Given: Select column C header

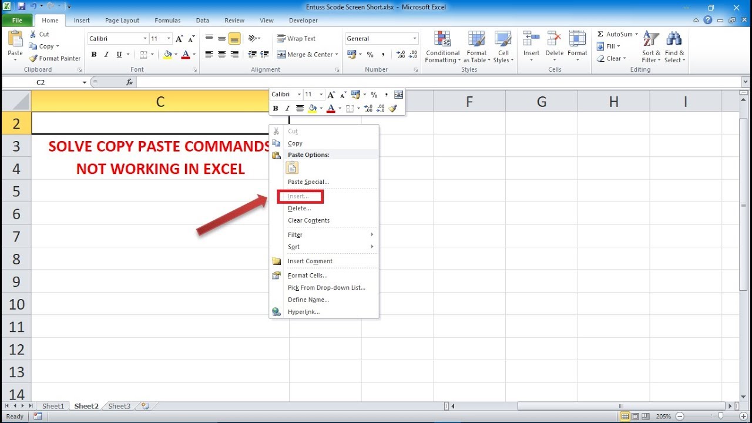Looking at the screenshot, I should pos(160,102).
